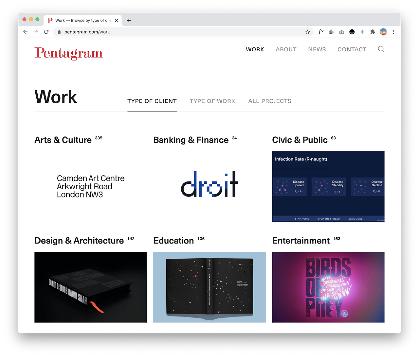Open the ABOUT navigation link

tap(286, 49)
